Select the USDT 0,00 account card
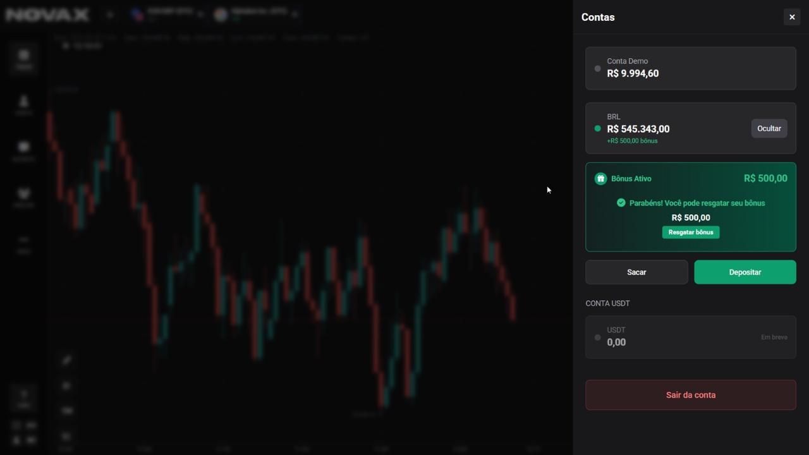The width and height of the screenshot is (809, 455). [690, 337]
